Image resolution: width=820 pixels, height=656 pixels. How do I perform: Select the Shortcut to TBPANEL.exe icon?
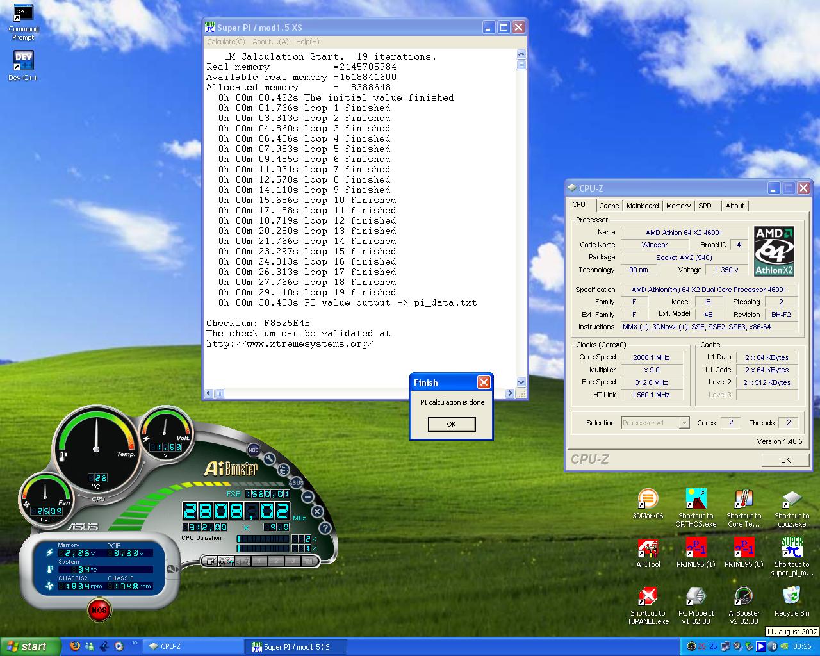point(648,605)
